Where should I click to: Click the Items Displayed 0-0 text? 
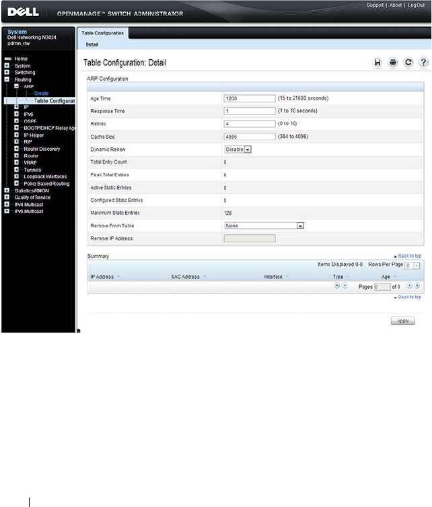click(340, 265)
